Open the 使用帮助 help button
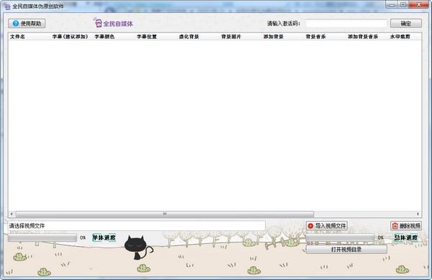 27,24
